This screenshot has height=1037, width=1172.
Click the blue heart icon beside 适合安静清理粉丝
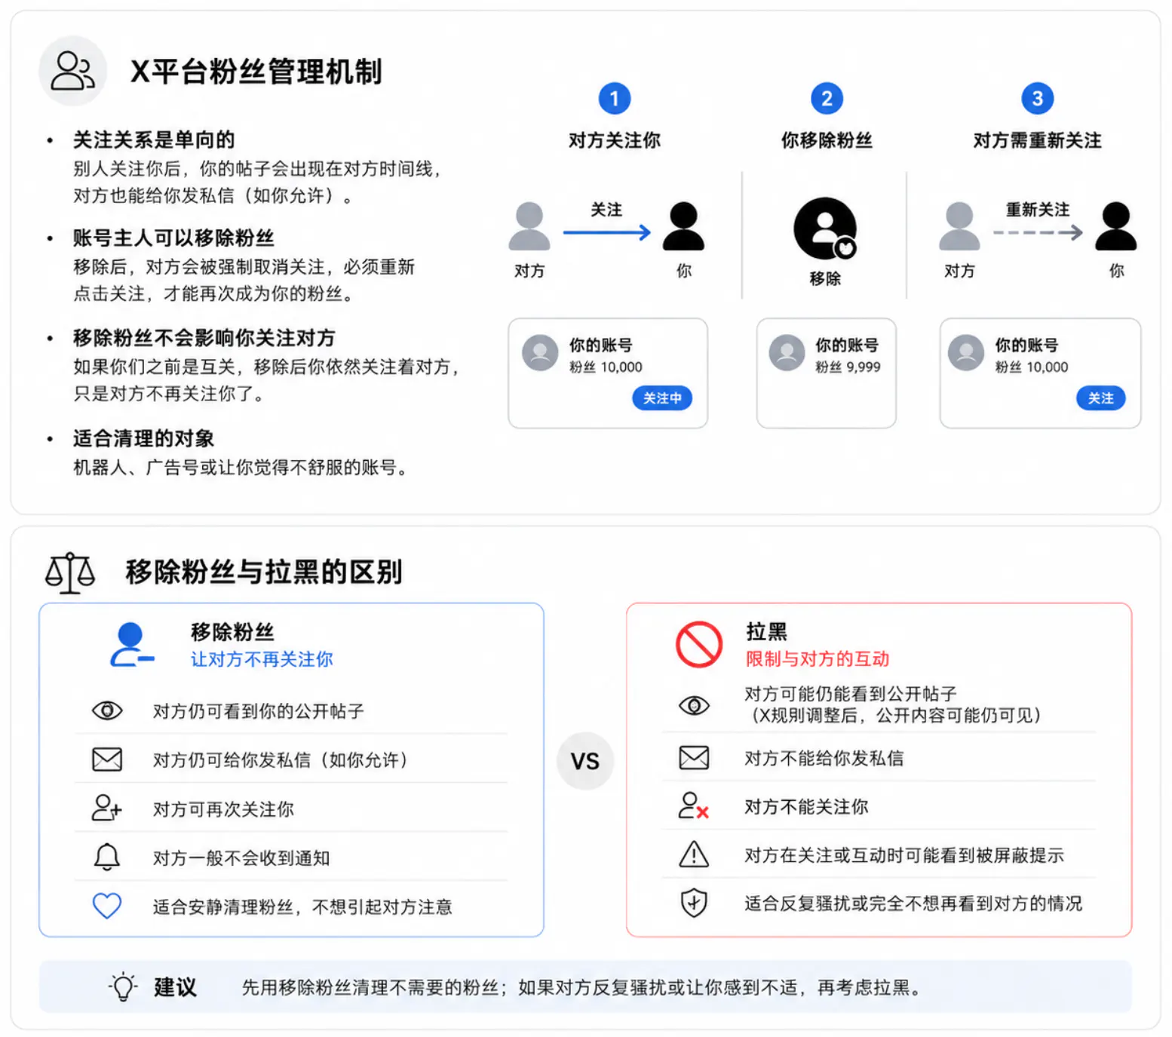pyautogui.click(x=107, y=906)
